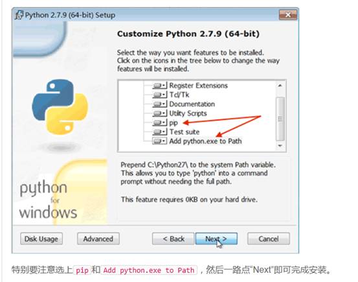Proceed with the Next > button
The height and width of the screenshot is (282, 358).
point(216,239)
